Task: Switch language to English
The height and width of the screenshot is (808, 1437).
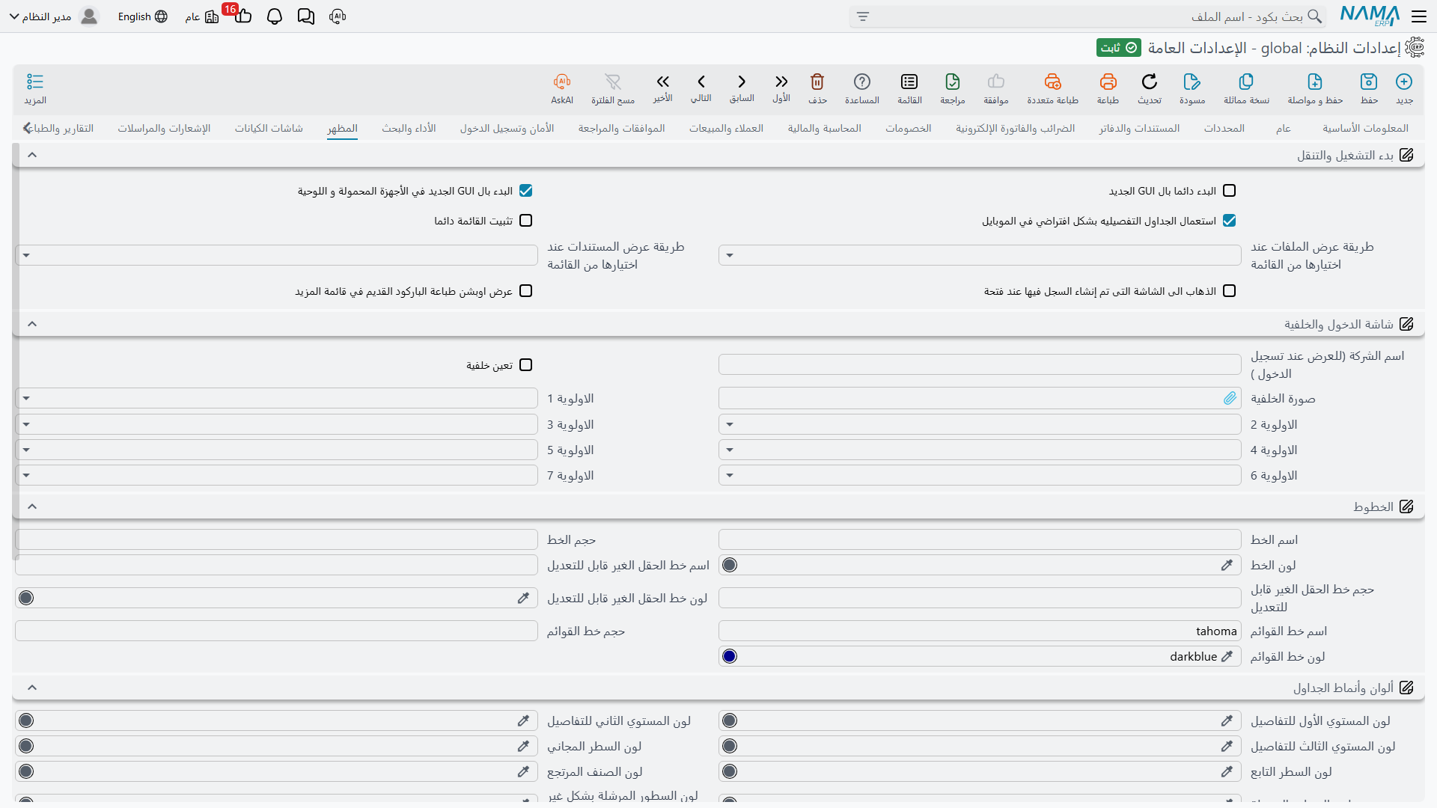Action: tap(142, 16)
